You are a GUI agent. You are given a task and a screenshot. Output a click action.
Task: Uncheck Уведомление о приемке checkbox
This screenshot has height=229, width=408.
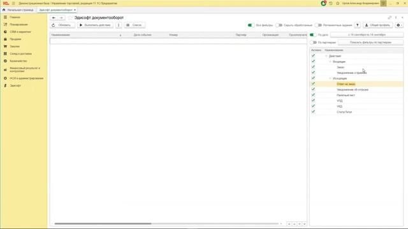coord(313,73)
